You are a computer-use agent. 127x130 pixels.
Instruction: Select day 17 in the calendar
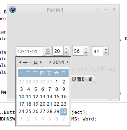(21, 104)
